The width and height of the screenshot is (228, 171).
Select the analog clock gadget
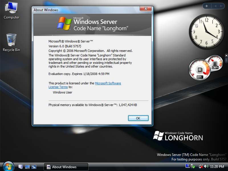(206, 31)
